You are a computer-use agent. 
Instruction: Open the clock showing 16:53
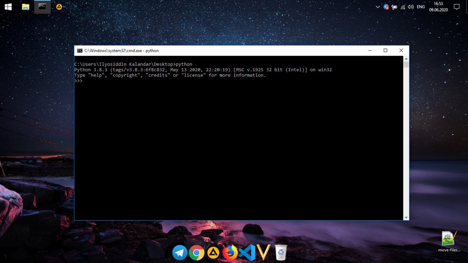(x=438, y=7)
